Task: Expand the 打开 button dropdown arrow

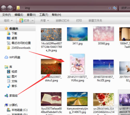Action: [x=33, y=21]
